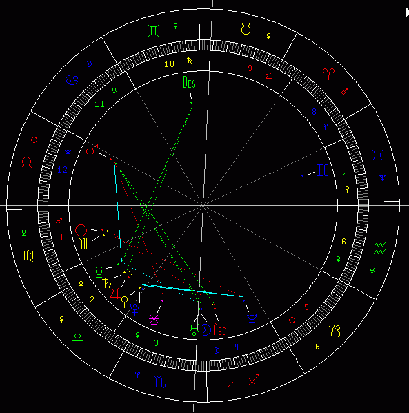Screen dimensions: 409x413
Task: Select the red Sun glyph near MC
Action: [81, 231]
